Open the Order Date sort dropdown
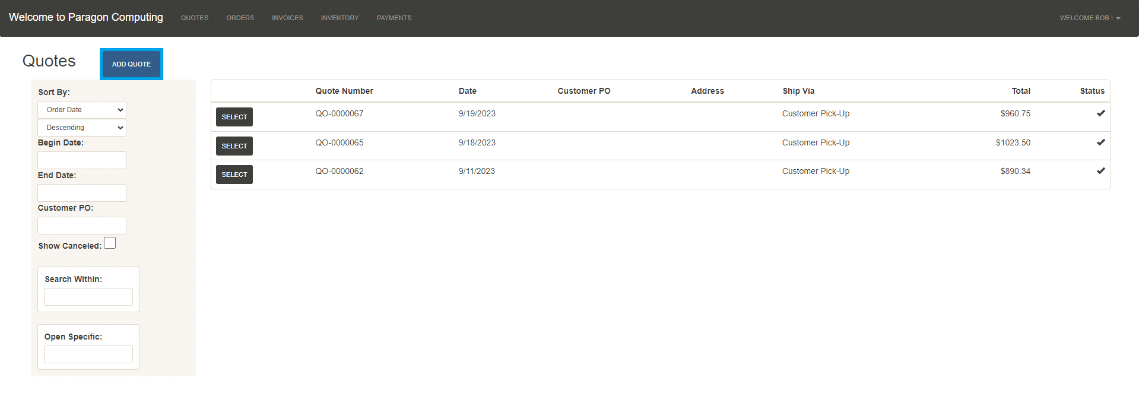This screenshot has width=1139, height=409. 82,110
